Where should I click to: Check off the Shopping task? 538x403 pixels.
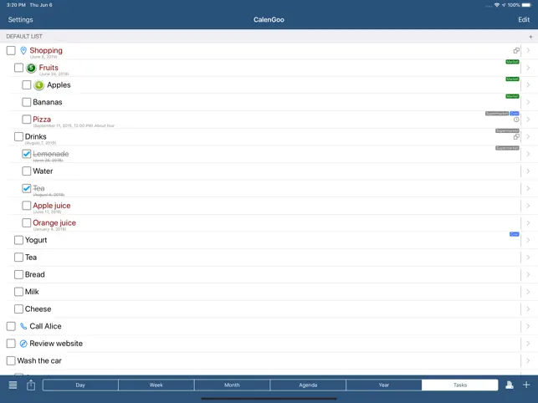pos(11,50)
